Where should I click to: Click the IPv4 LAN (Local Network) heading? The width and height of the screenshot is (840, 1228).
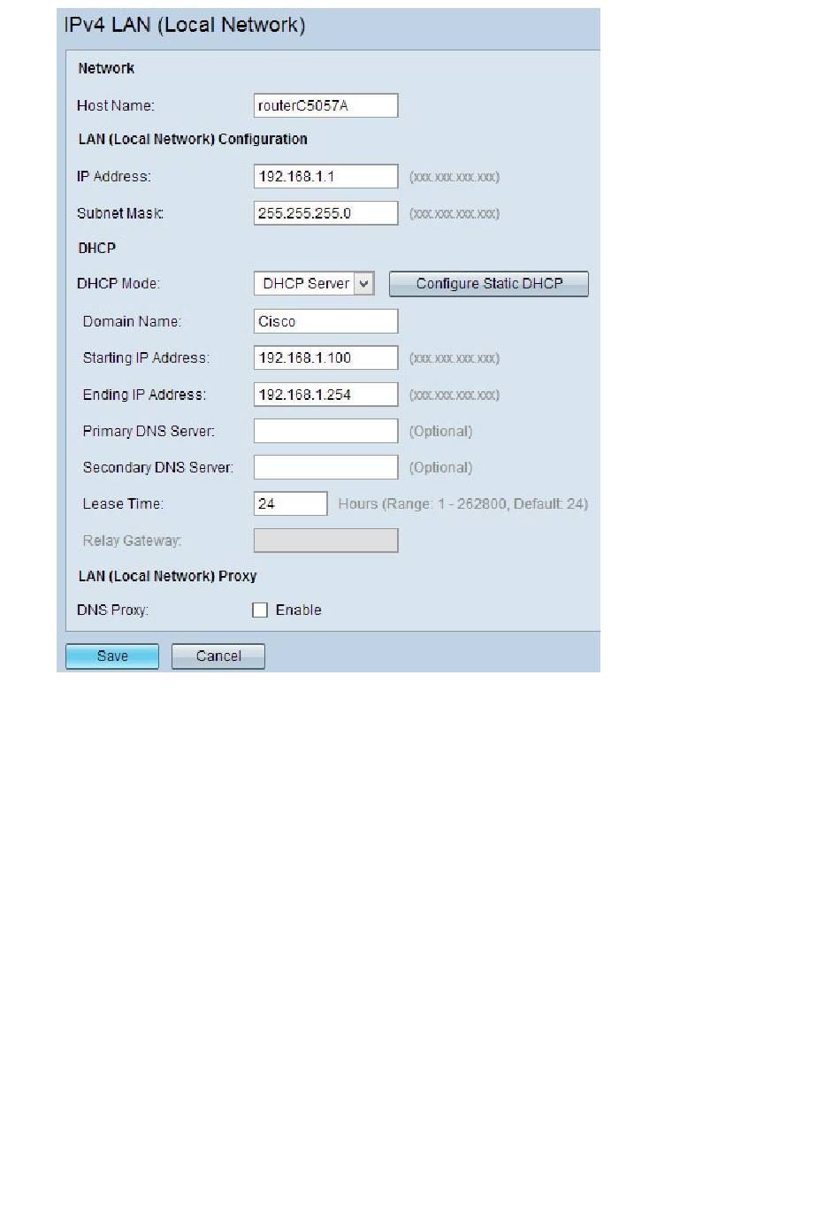click(x=185, y=25)
